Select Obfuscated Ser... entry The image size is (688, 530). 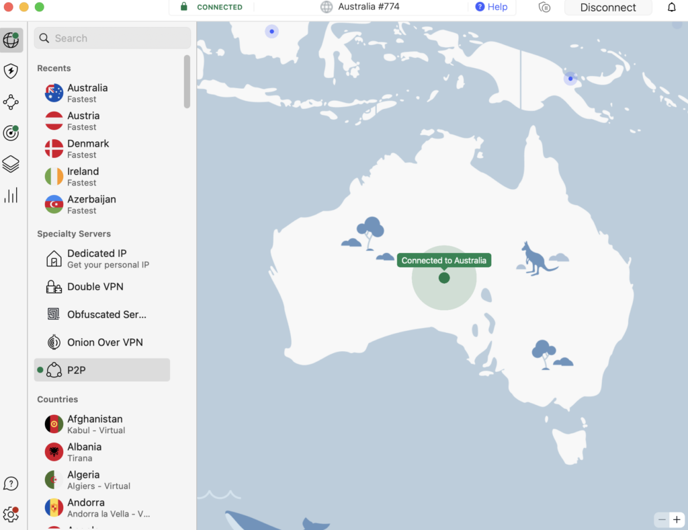pyautogui.click(x=102, y=314)
